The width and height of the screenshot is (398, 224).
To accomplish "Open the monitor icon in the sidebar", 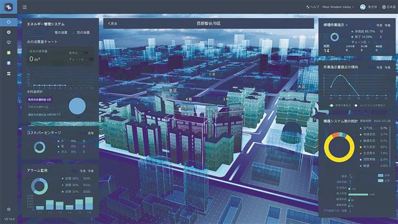I will pyautogui.click(x=9, y=42).
